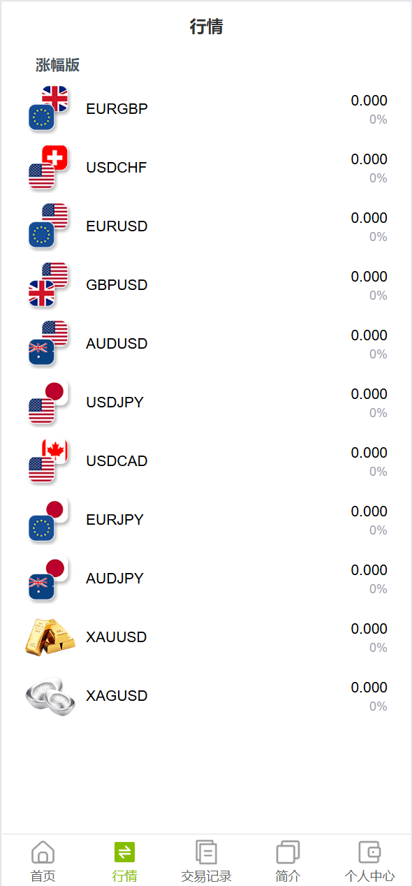412x886 pixels.
Task: Tap the USDJPY flag pair icon
Action: [x=49, y=402]
